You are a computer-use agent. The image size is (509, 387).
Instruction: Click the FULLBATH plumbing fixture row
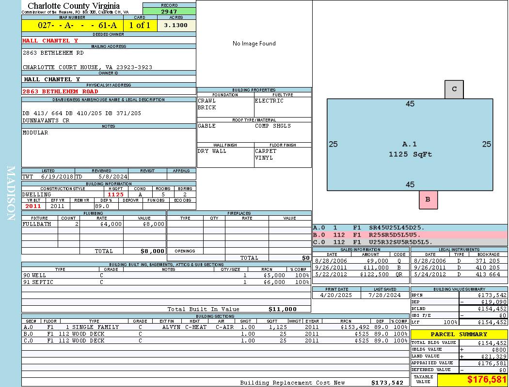tap(94, 224)
